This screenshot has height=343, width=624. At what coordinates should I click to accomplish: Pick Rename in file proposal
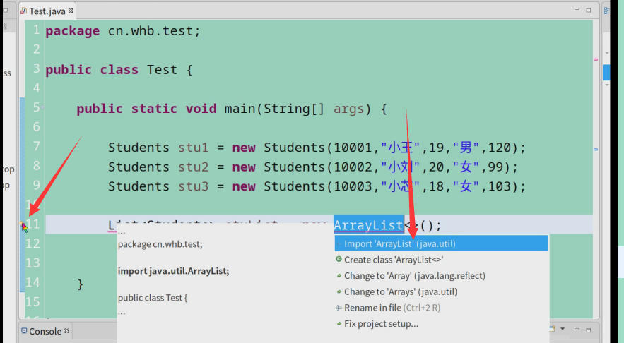coord(442,308)
